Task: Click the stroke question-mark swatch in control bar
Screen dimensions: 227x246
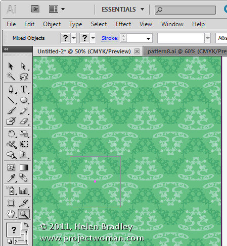Action: click(x=85, y=38)
